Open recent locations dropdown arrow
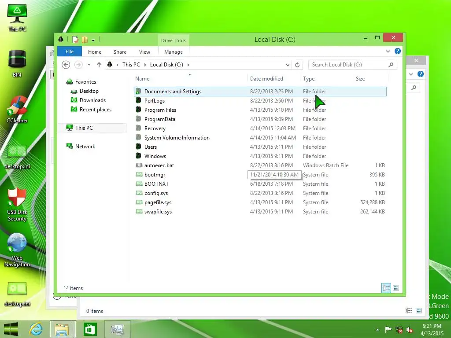The height and width of the screenshot is (338, 451). tap(89, 65)
